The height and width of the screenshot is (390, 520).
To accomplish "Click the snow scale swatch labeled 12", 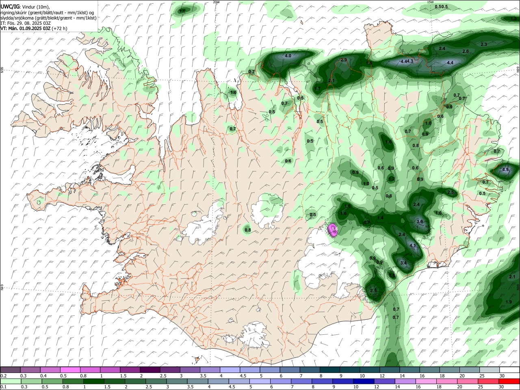I will click(390, 370).
